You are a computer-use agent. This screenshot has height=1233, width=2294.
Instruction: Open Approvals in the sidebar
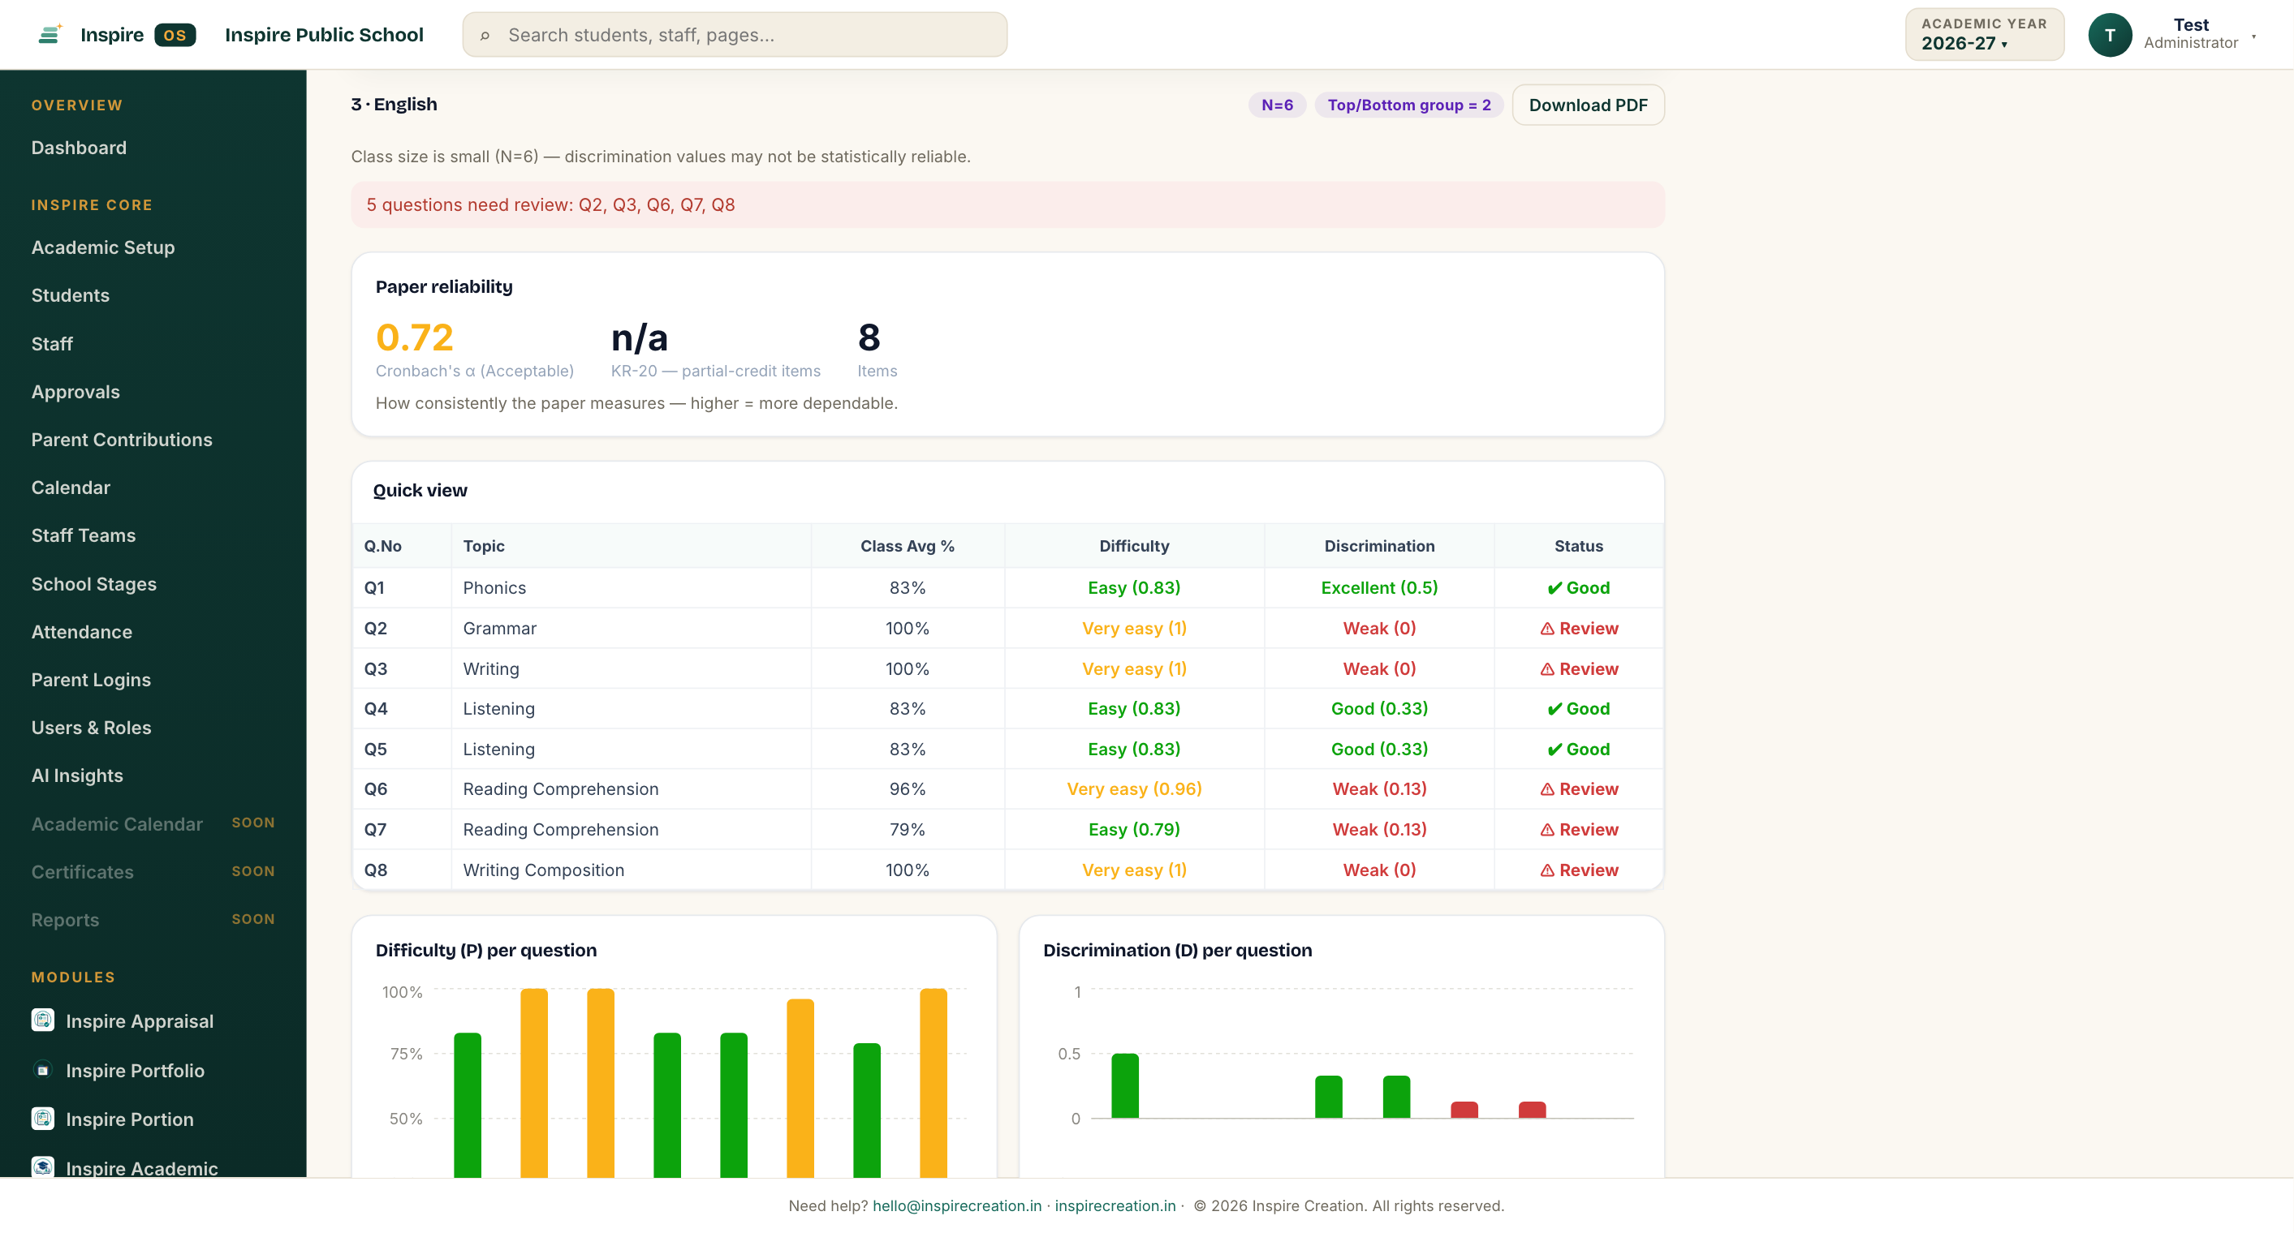(75, 392)
